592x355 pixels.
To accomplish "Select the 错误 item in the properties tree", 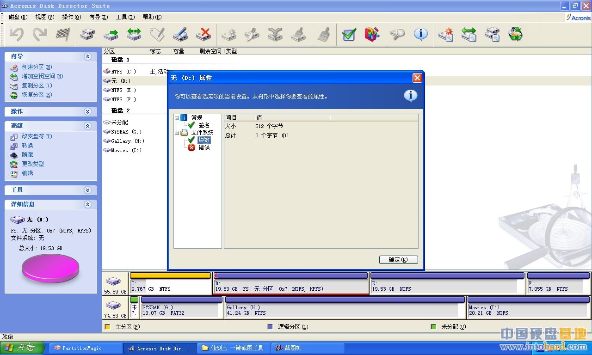I will tap(204, 147).
